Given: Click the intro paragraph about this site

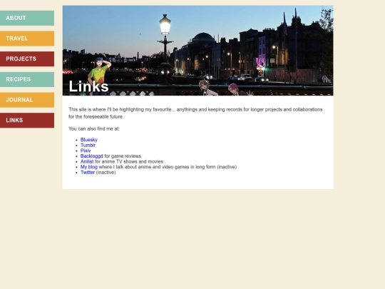Looking at the screenshot, I should (195, 113).
